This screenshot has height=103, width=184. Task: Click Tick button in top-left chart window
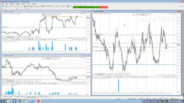click(x=37, y=37)
